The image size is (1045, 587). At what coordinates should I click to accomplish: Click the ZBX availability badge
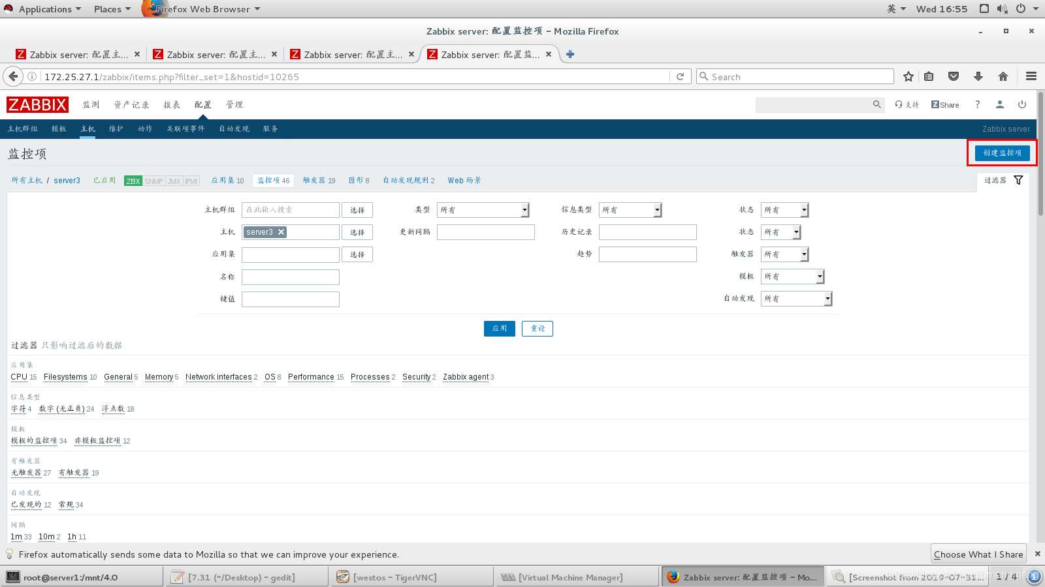133,181
